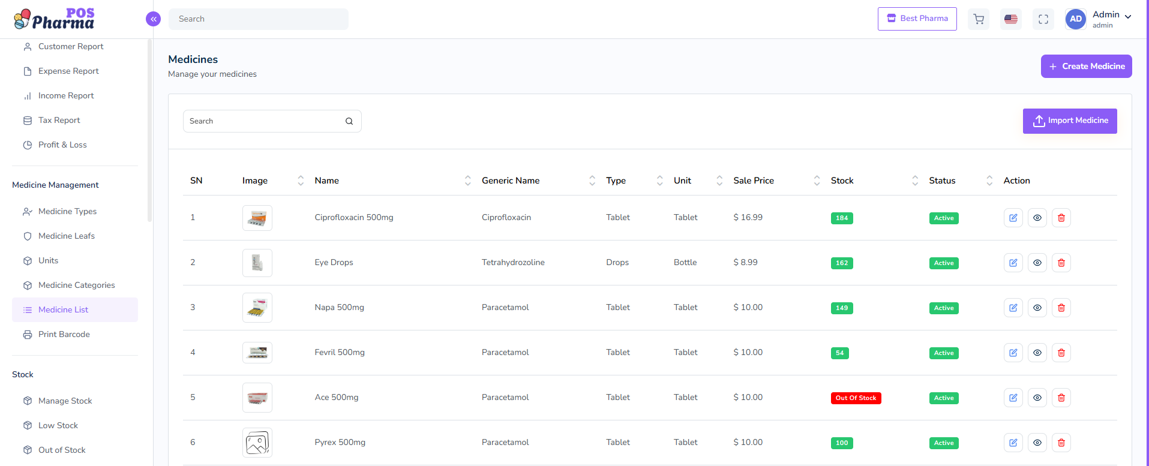
Task: Open the Admin user dropdown menu
Action: 1111,19
